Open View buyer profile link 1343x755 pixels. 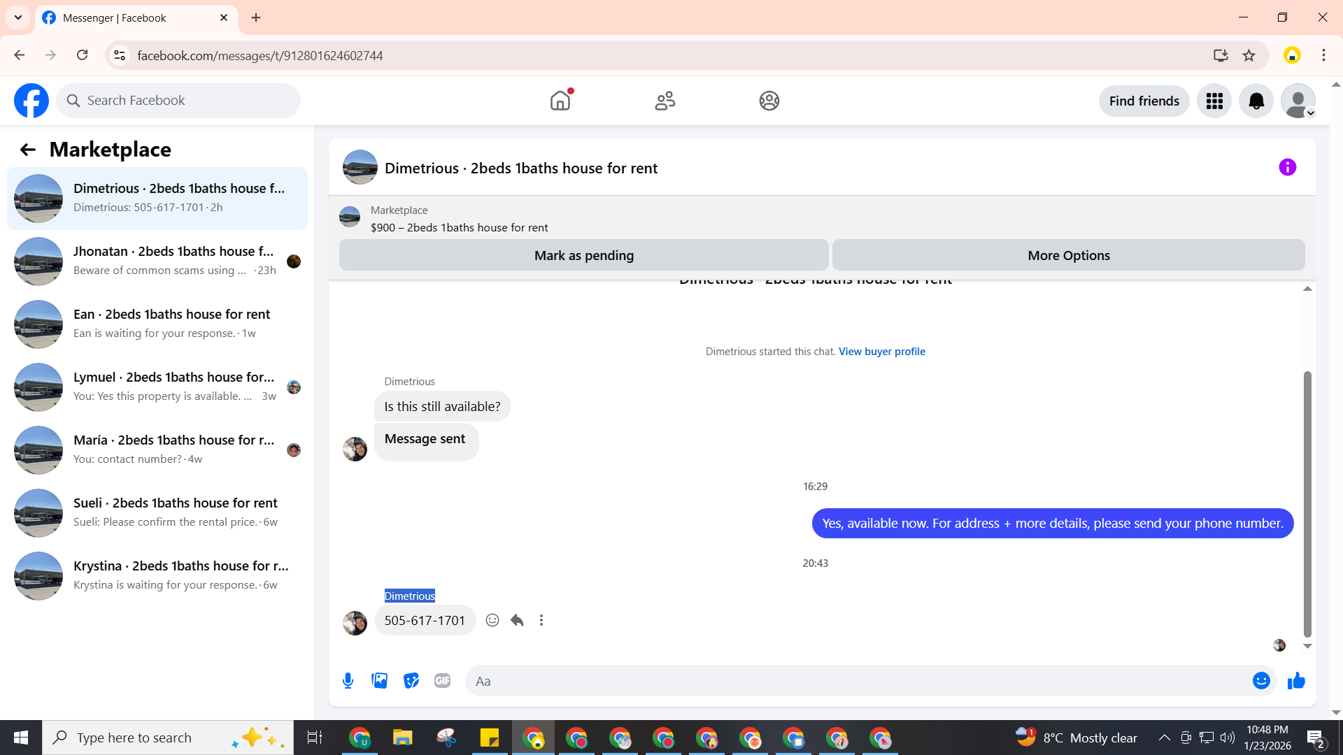coord(881,352)
